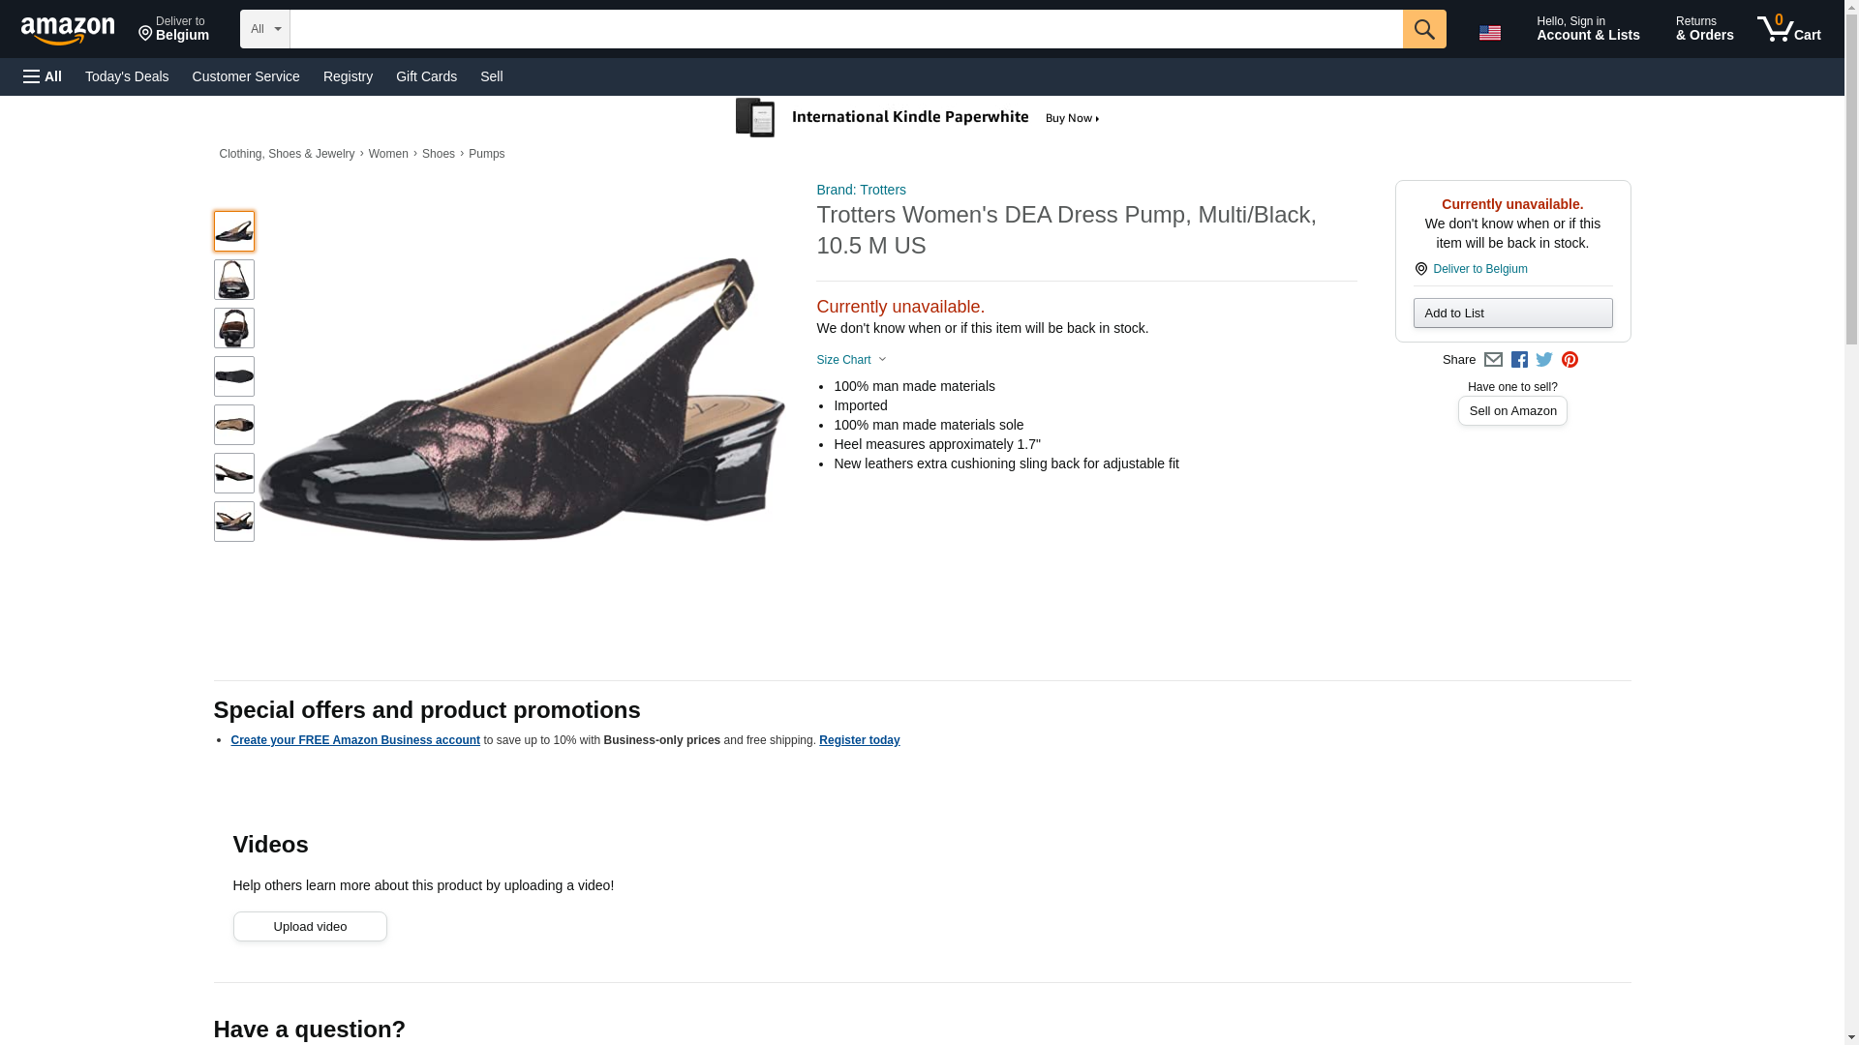Click the search magnifier button
1859x1045 pixels.
tap(1423, 29)
